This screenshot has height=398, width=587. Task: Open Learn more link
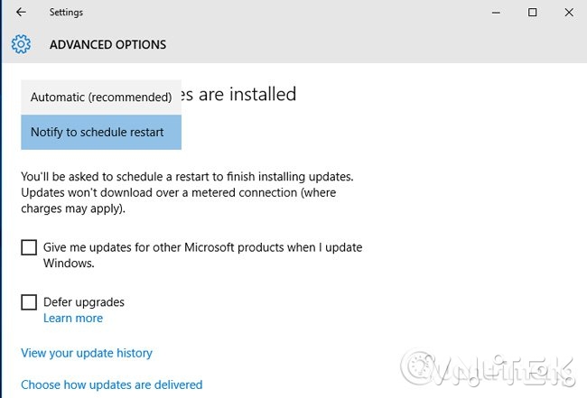(x=73, y=318)
